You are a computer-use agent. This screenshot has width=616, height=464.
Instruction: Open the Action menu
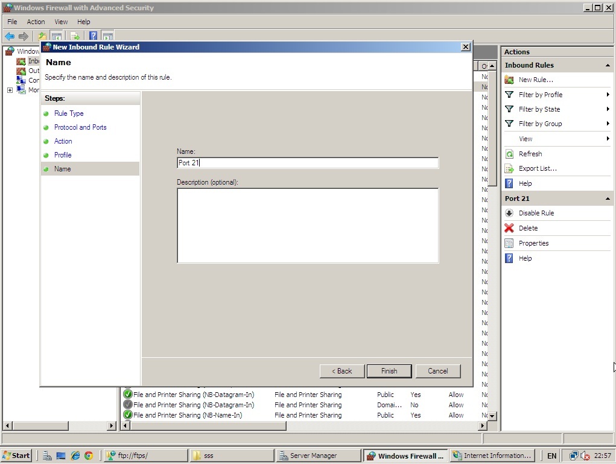(36, 22)
